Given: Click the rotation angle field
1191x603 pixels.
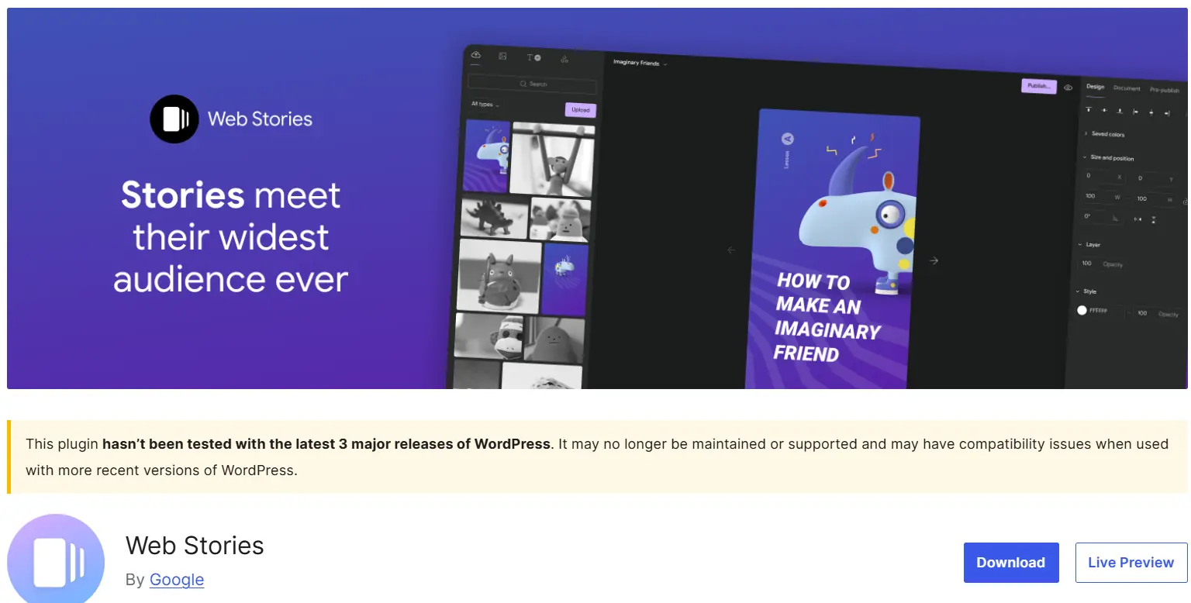Looking at the screenshot, I should click(1101, 218).
